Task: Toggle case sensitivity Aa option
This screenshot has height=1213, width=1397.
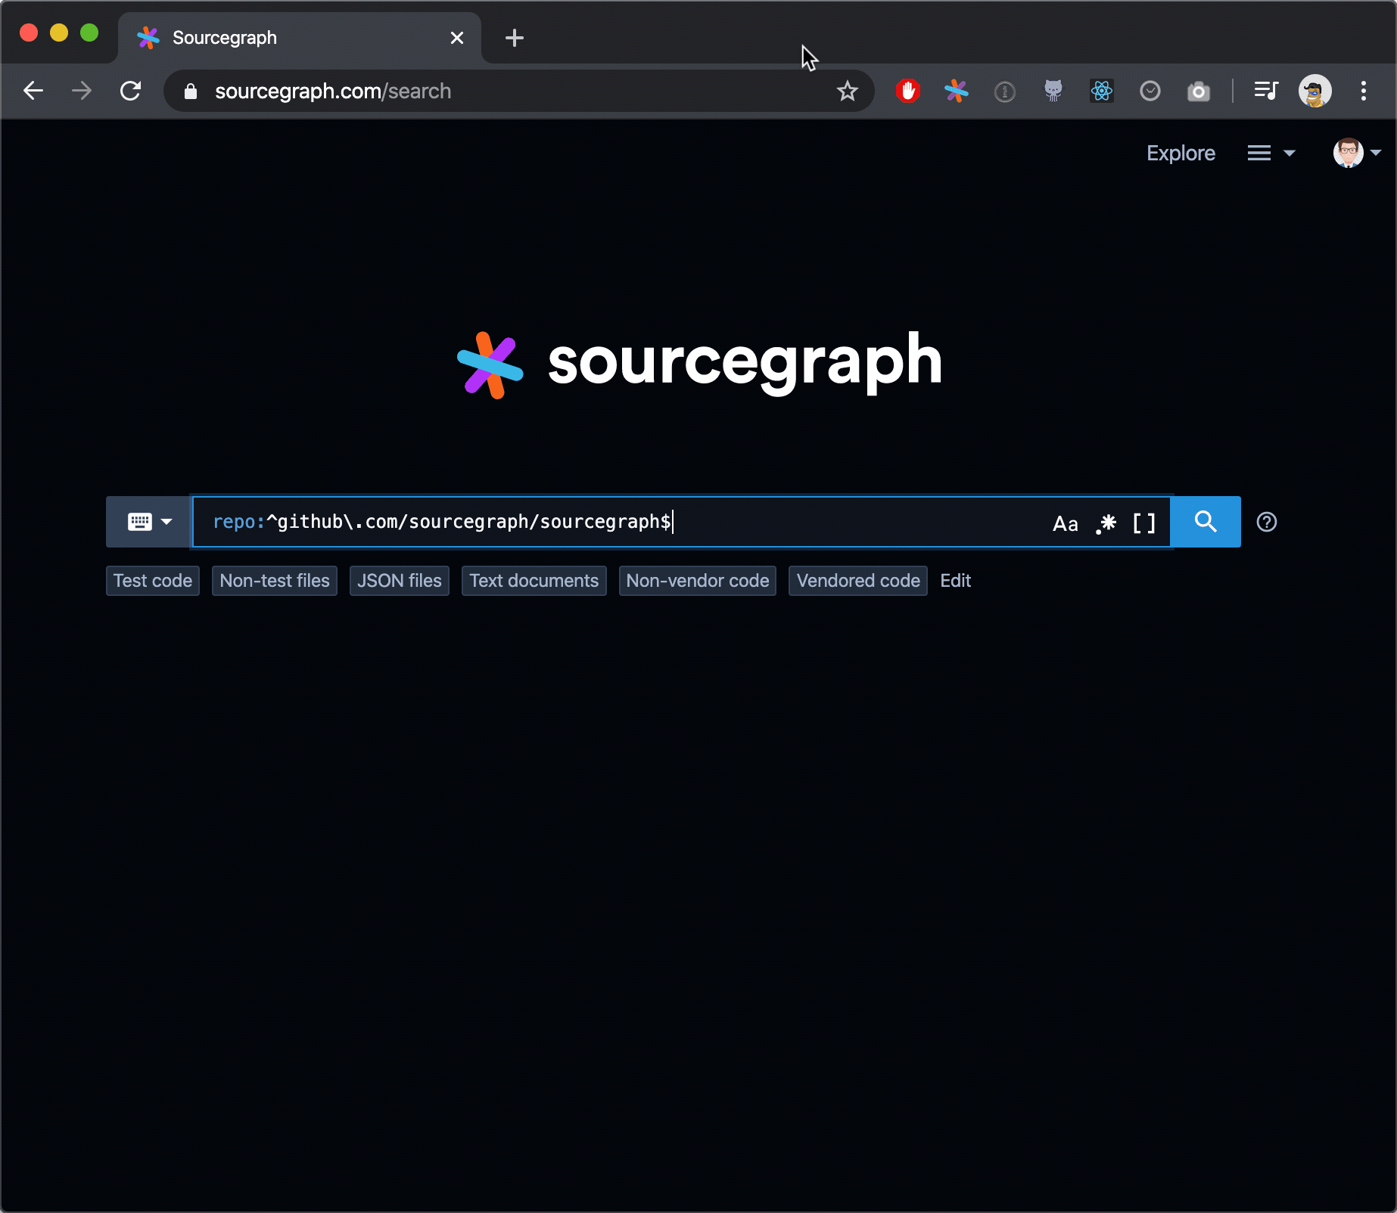Action: [1065, 523]
